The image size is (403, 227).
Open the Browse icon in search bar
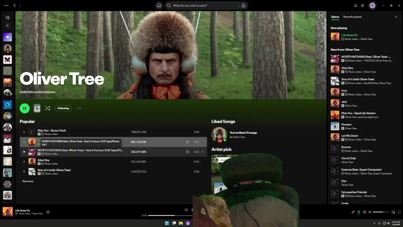[243, 5]
